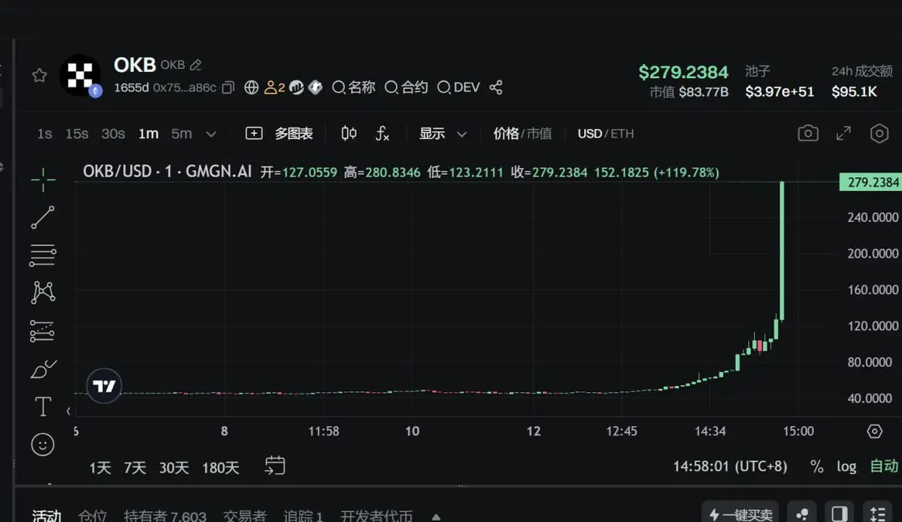Select the 5m timeframe
The image size is (902, 522).
(x=181, y=134)
